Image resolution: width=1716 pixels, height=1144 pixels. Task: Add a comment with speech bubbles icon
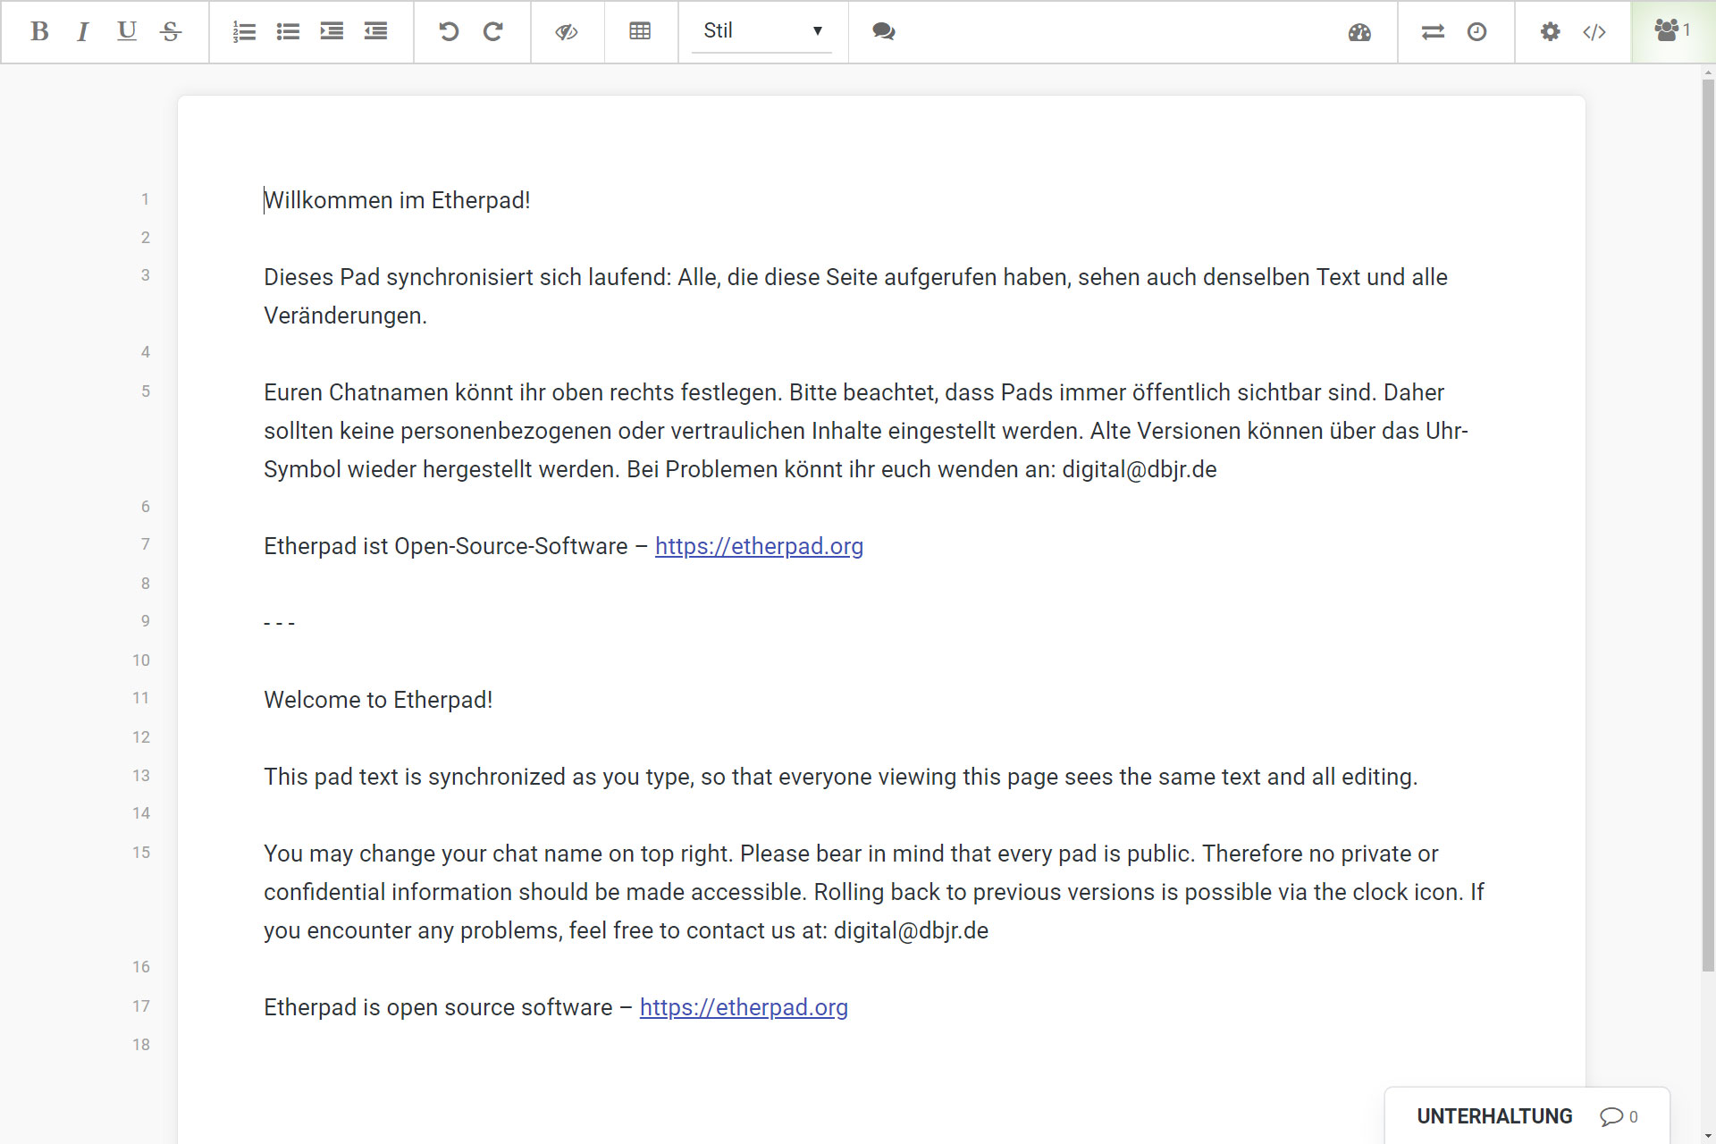(x=884, y=31)
